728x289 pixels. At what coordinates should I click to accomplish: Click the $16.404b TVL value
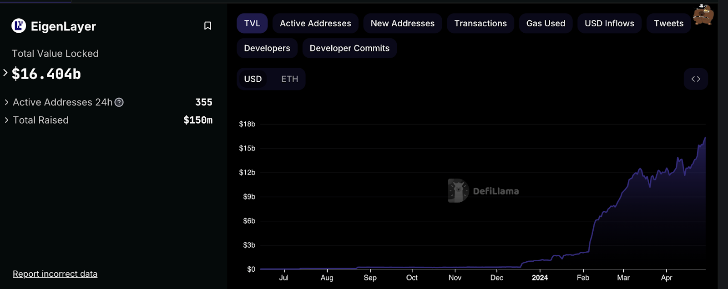pyautogui.click(x=46, y=74)
